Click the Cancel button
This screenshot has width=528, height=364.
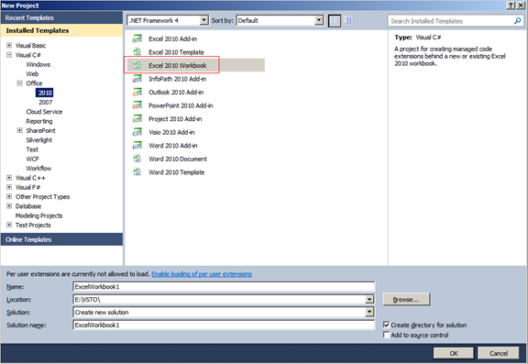click(499, 353)
